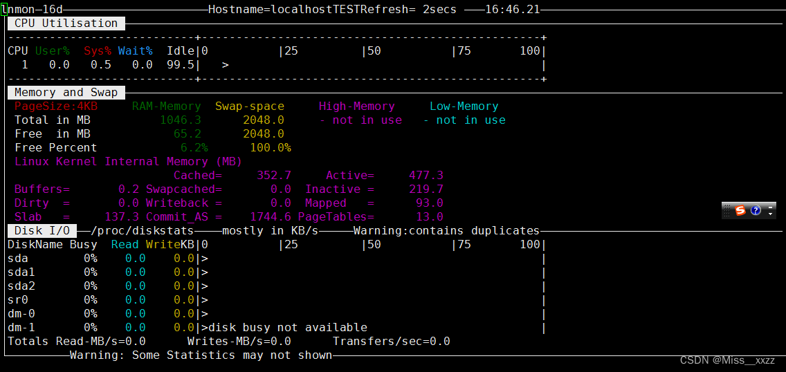Screen dimensions: 786x372
Task: Click the sda1 disk row name
Action: pos(21,272)
